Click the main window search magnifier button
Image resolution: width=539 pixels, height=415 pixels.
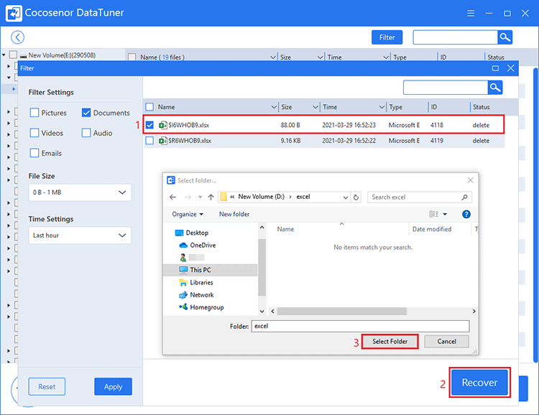(x=505, y=37)
